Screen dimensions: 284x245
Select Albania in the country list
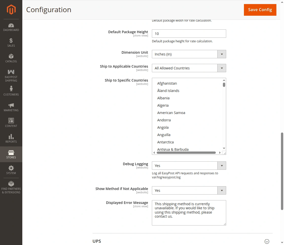coord(163,98)
